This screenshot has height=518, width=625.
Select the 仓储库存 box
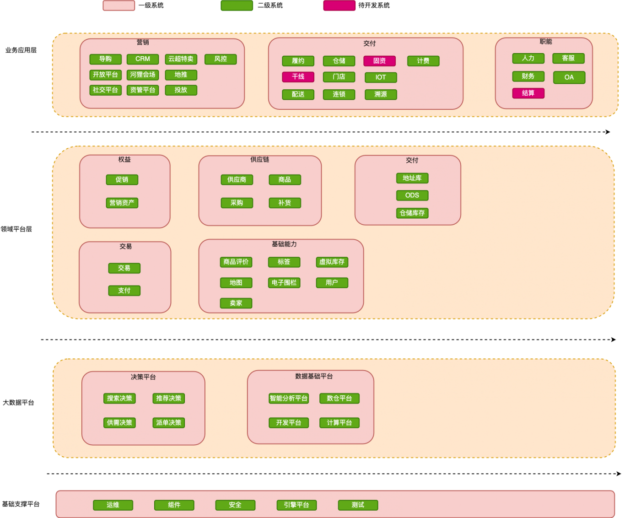point(412,213)
